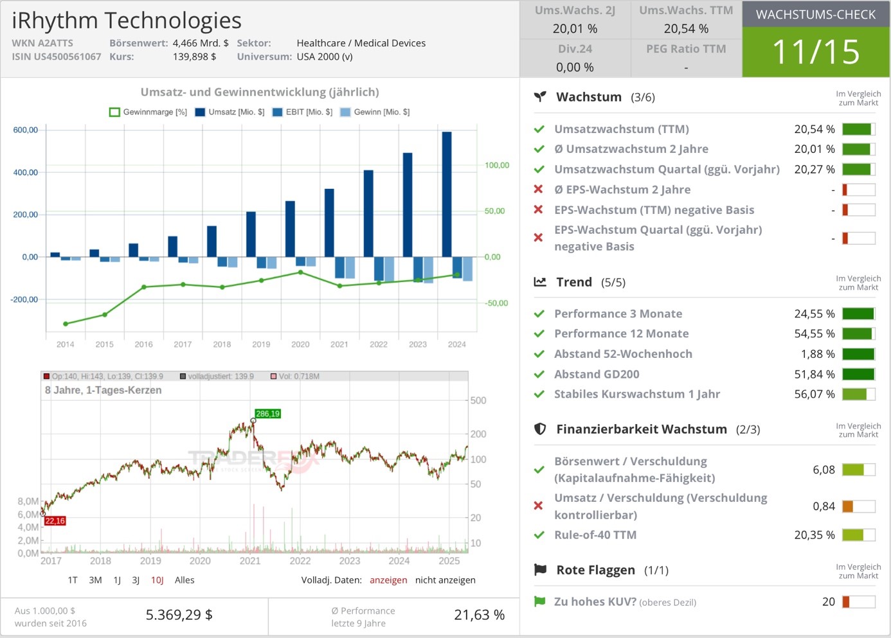Toggle Umsatz [Mio. $] legend entry
This screenshot has height=638, width=891.
pyautogui.click(x=230, y=112)
